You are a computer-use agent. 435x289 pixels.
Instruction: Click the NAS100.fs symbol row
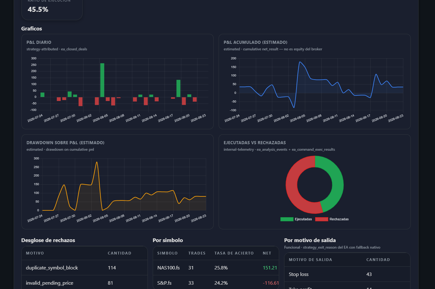[216, 268]
